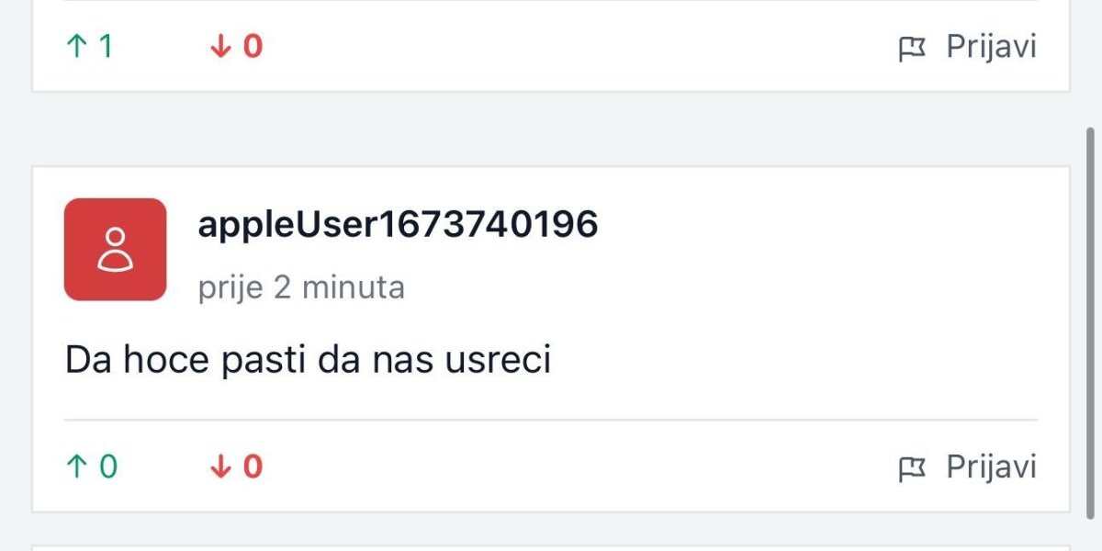The width and height of the screenshot is (1102, 551).
Task: Open profile link appleUser1673740196
Action: [x=398, y=224]
